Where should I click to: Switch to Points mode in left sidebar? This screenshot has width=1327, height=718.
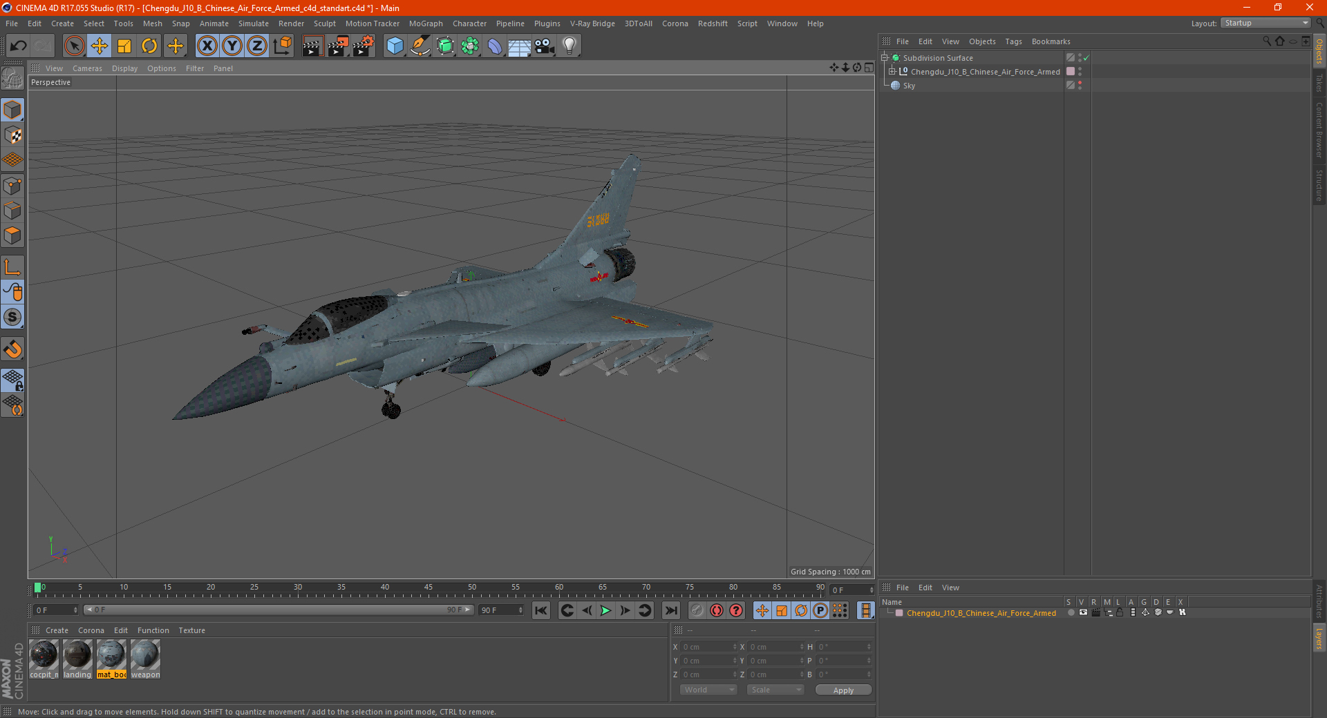13,186
